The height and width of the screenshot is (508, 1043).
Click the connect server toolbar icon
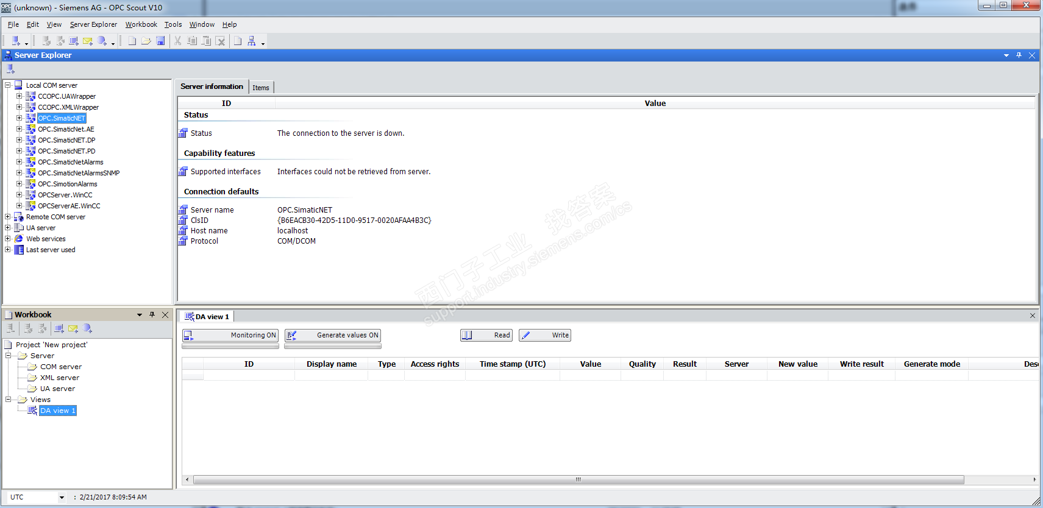coord(46,41)
